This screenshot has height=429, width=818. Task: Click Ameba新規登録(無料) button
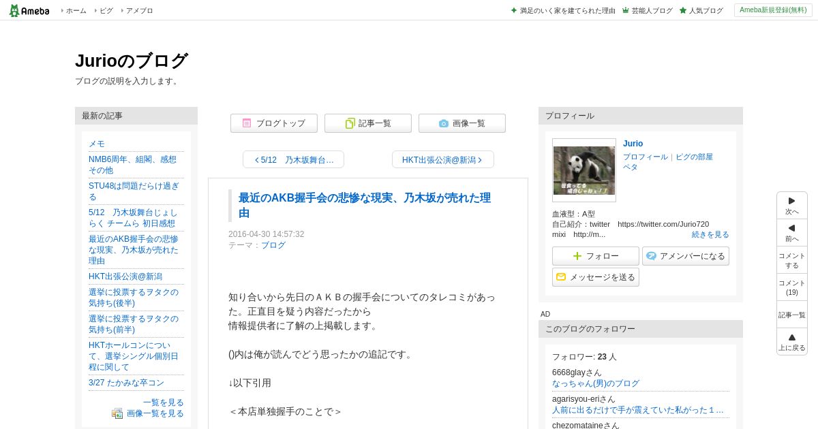[773, 10]
